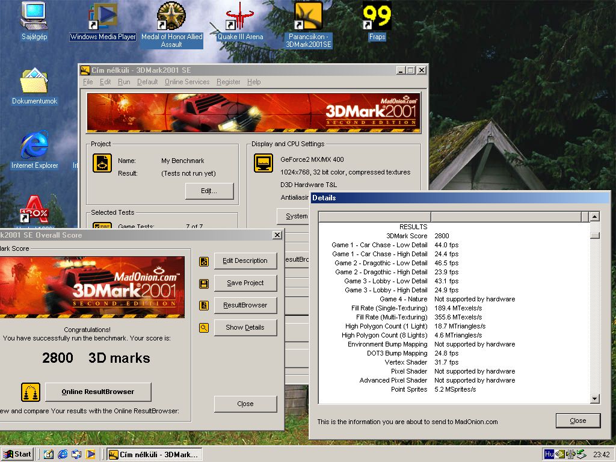Screen dimensions: 616x462
Task: Select Game 1 - Car Chase - Low Detail row
Action: [x=454, y=245]
